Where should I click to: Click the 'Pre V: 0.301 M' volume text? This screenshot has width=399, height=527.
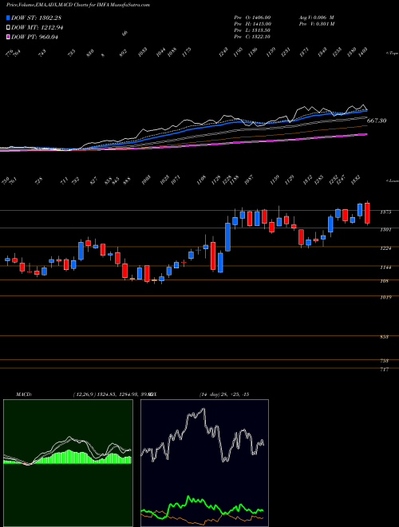click(x=316, y=24)
